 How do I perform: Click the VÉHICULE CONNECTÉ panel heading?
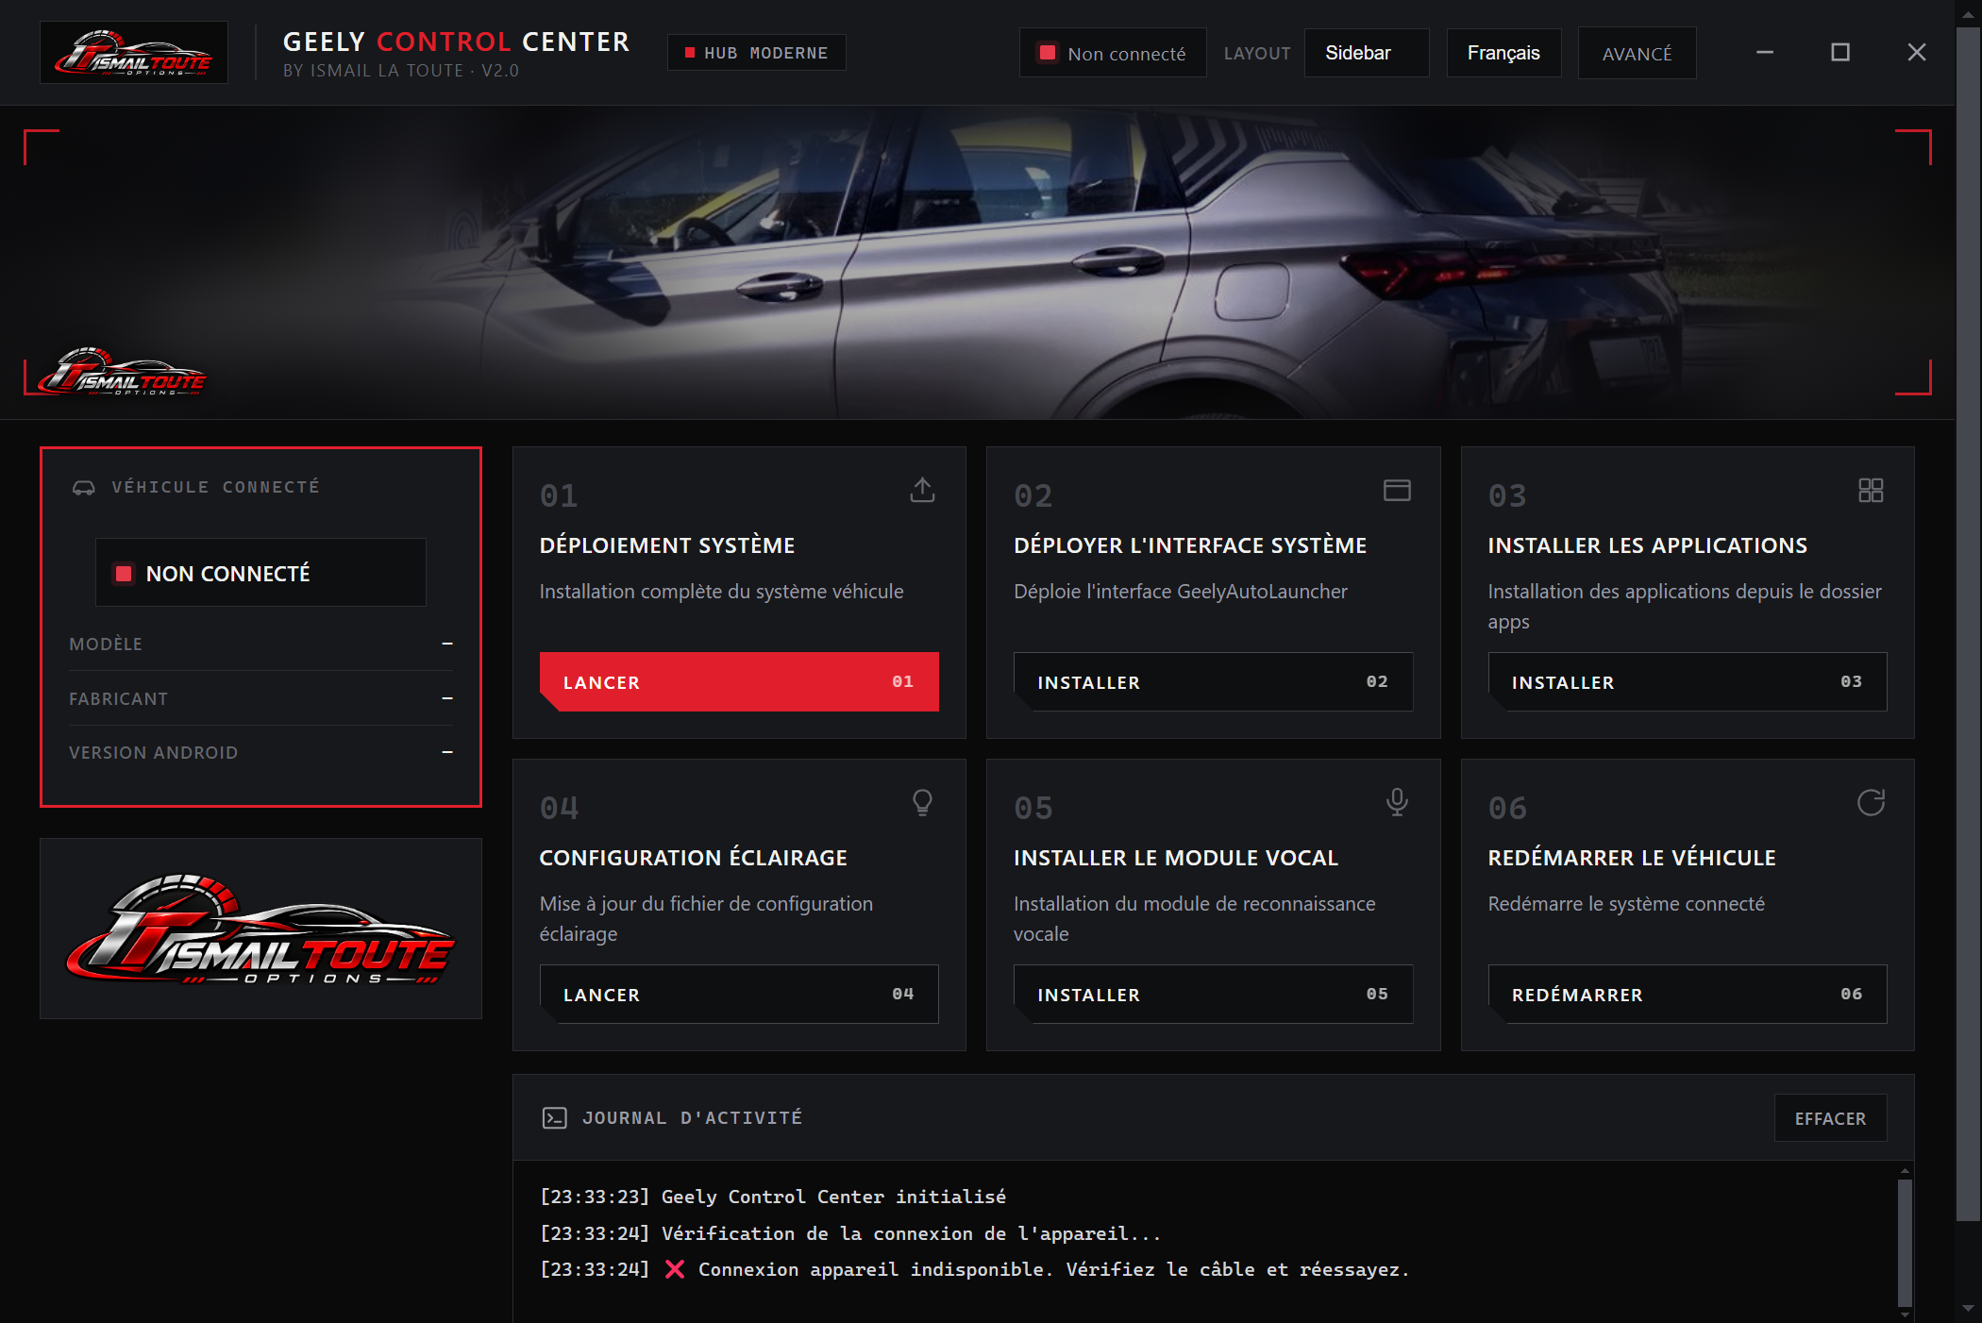pyautogui.click(x=215, y=487)
